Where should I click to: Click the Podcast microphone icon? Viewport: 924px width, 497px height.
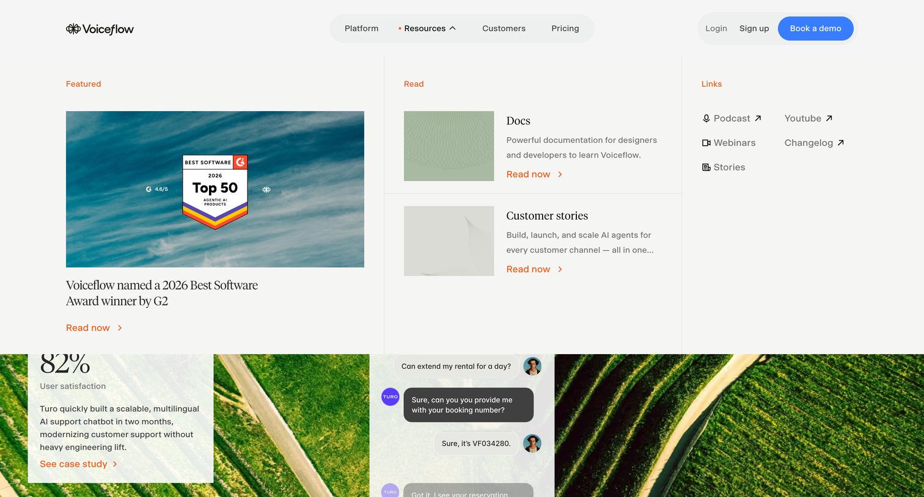tap(706, 118)
